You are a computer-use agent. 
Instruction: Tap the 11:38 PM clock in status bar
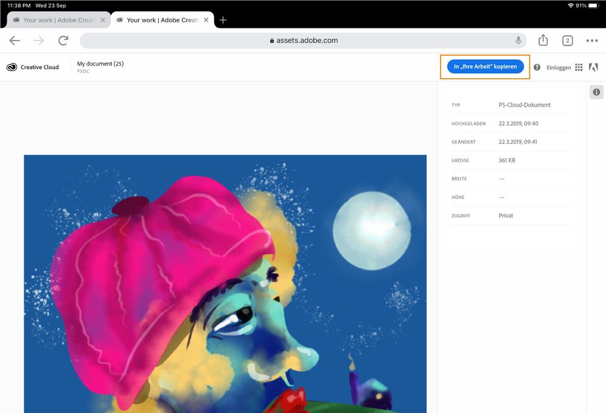coord(19,5)
